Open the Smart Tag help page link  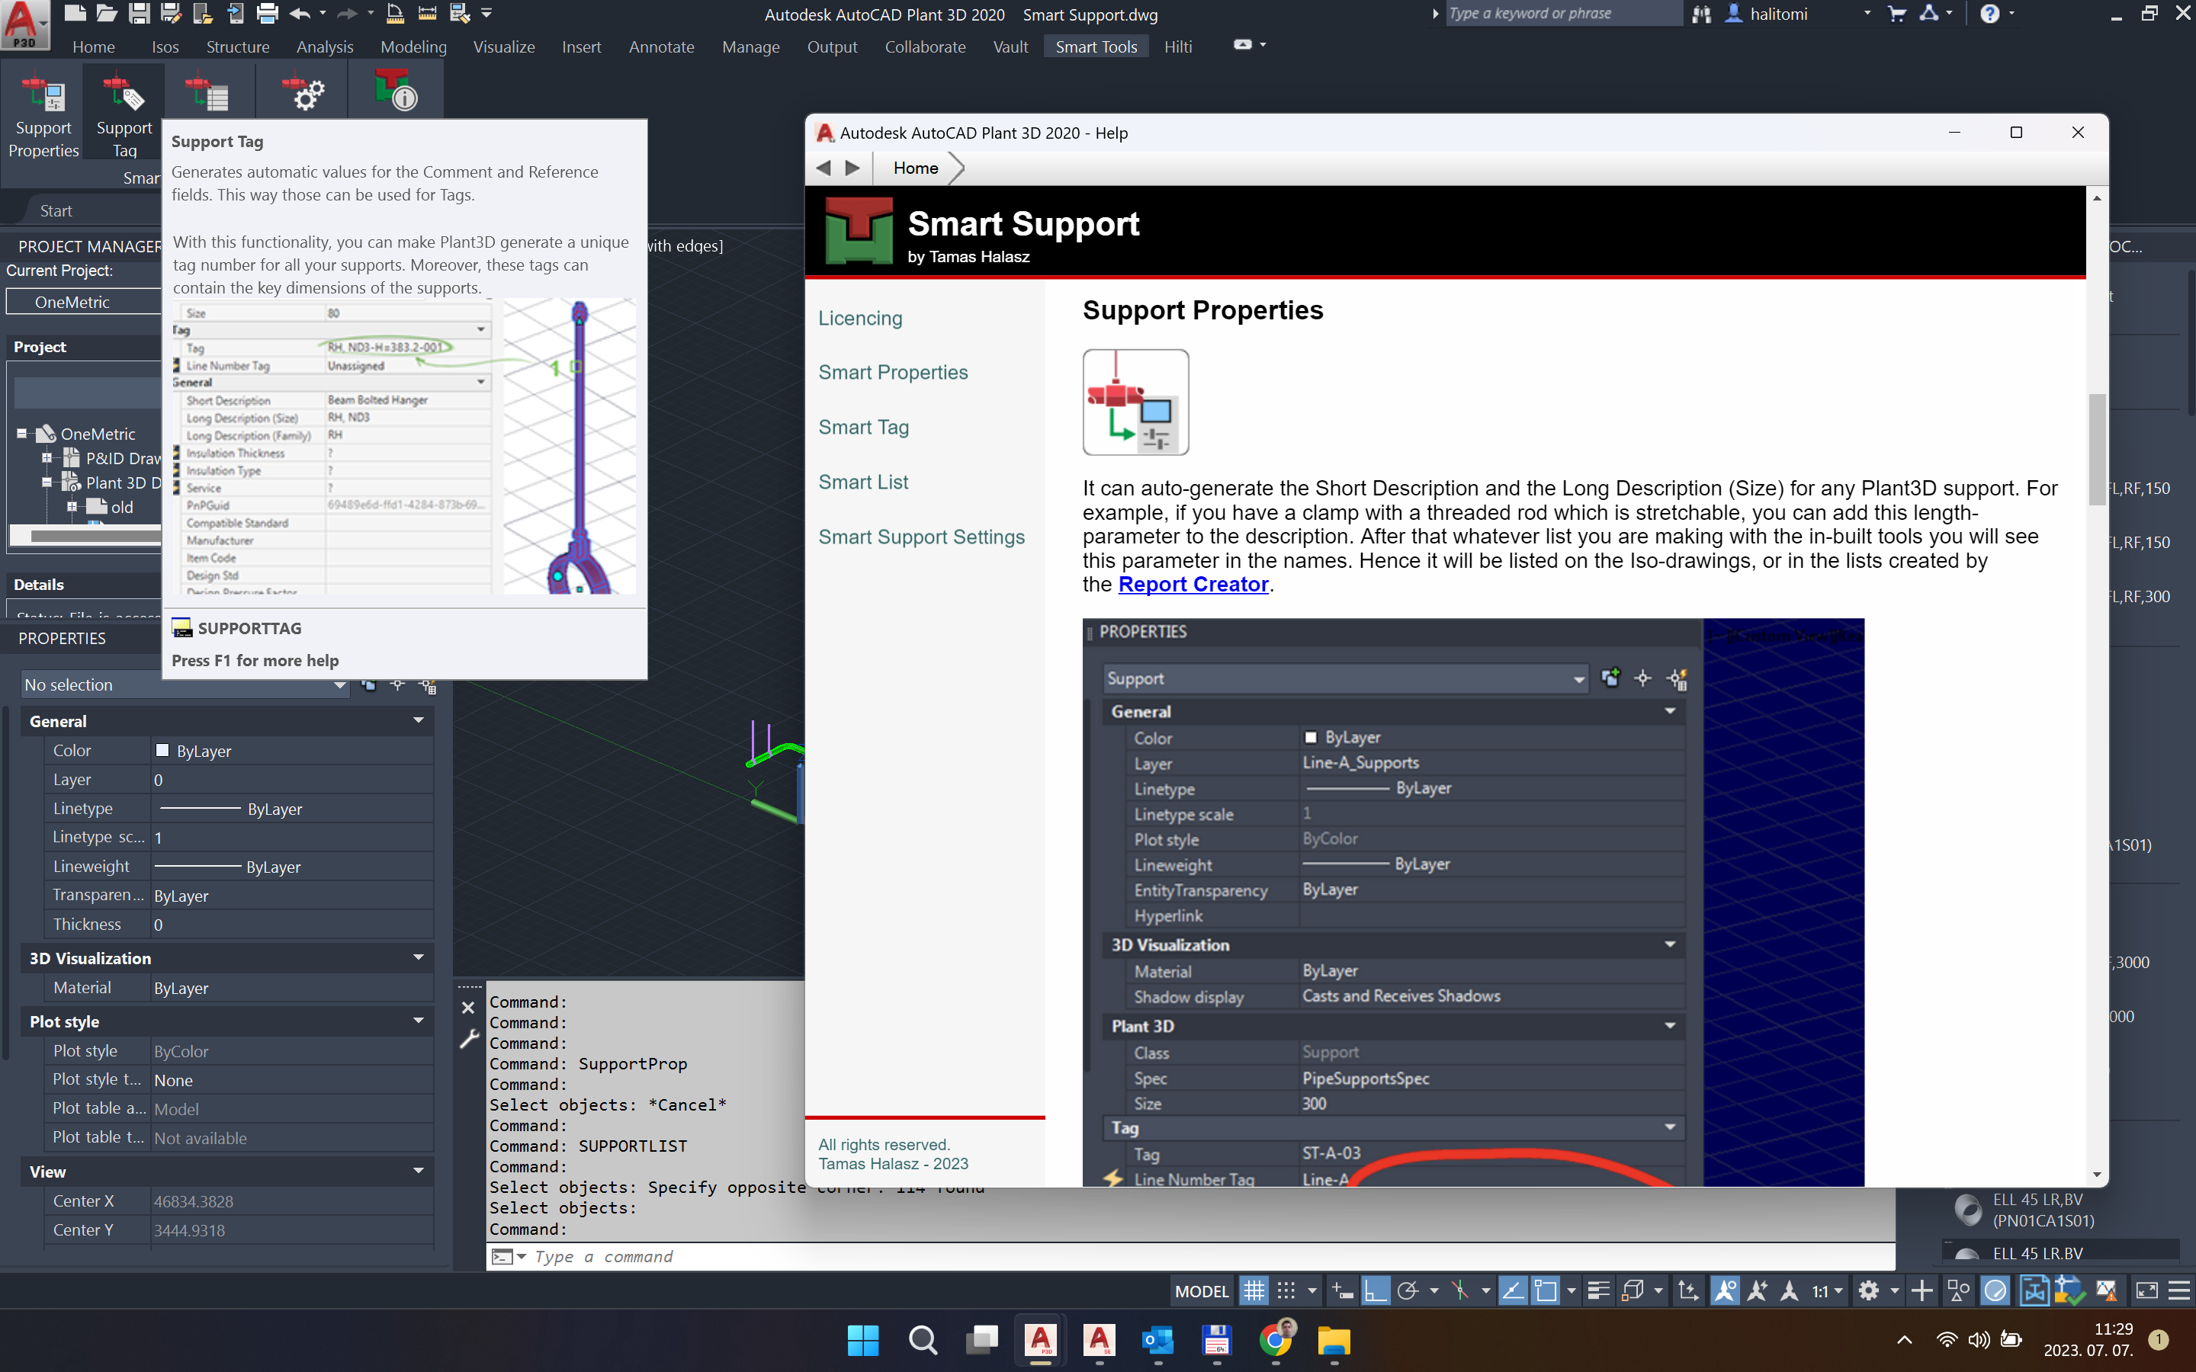pos(863,428)
